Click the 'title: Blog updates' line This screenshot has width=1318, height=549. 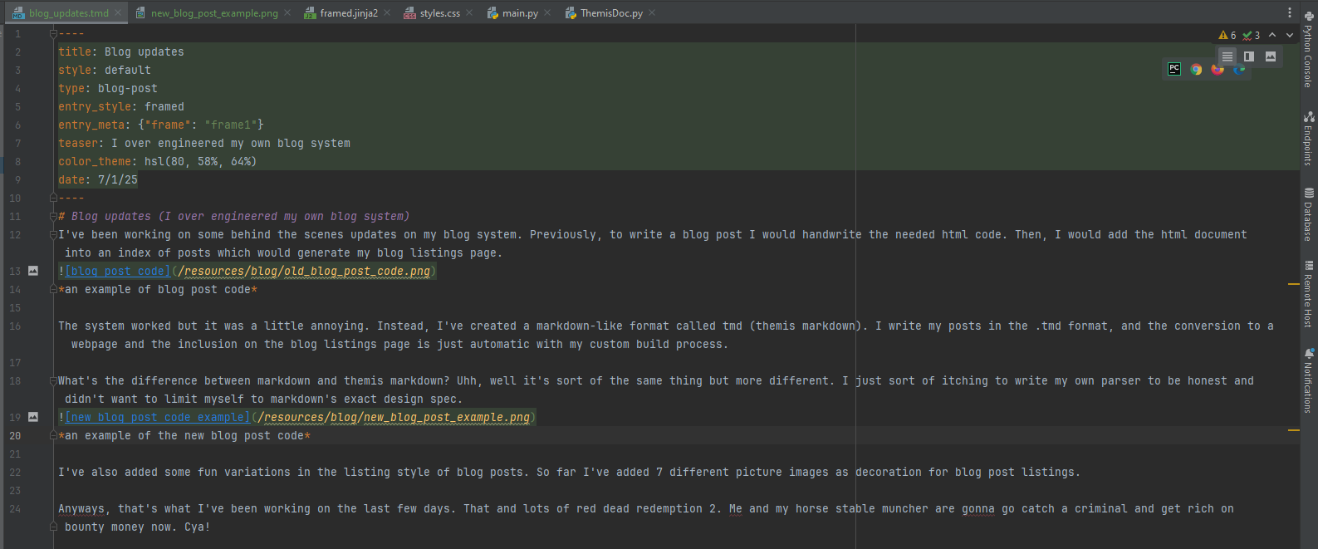click(121, 51)
